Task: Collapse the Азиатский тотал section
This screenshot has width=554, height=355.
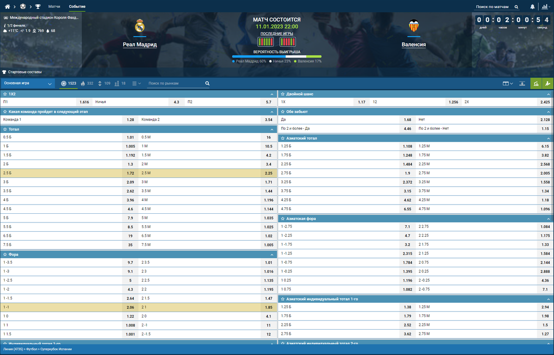Action: 549,138
